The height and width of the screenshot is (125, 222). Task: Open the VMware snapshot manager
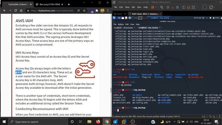[177, 7]
